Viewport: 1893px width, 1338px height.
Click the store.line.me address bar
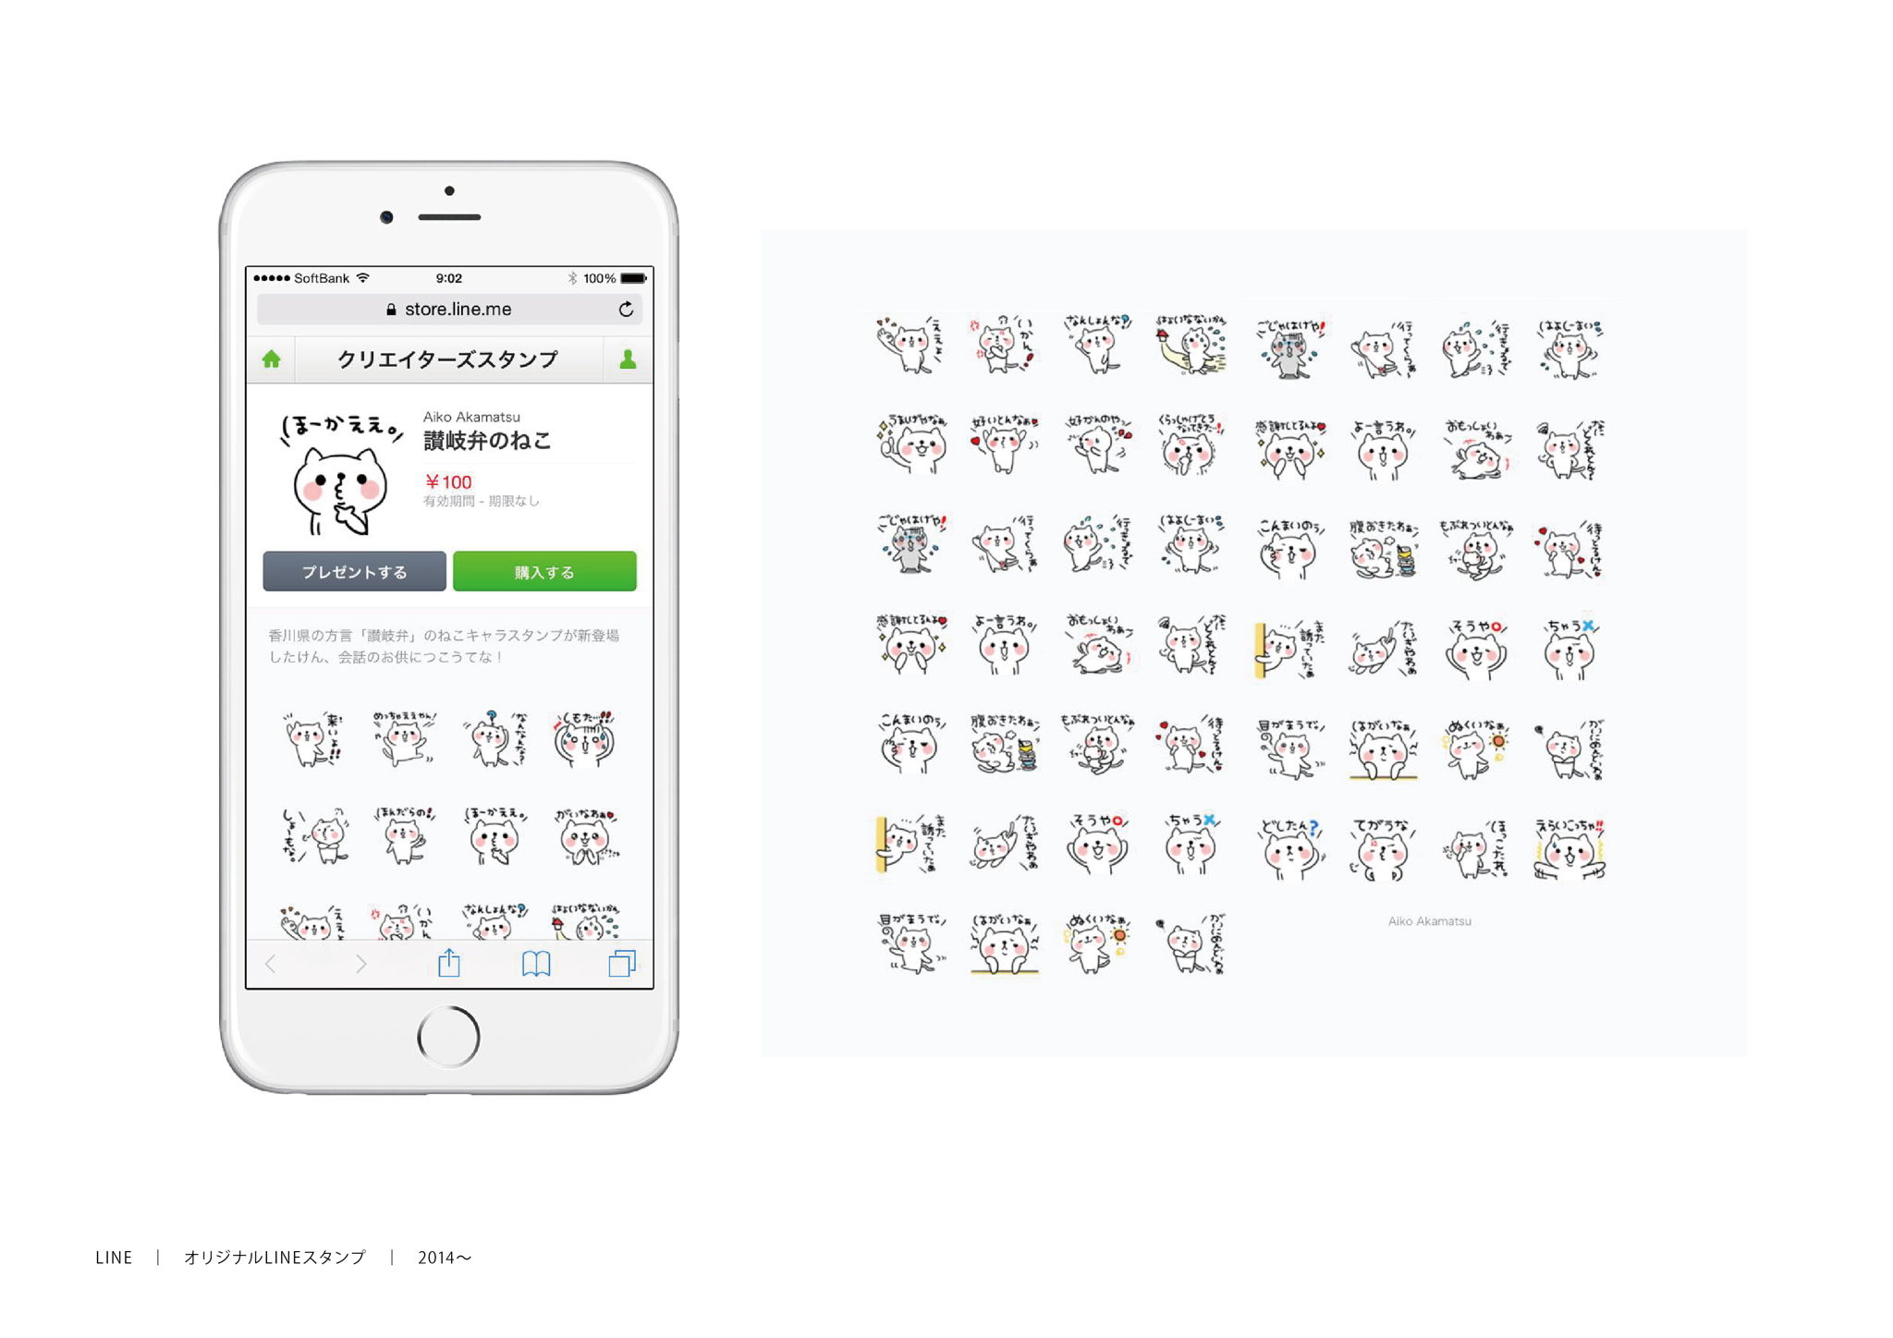coord(449,310)
